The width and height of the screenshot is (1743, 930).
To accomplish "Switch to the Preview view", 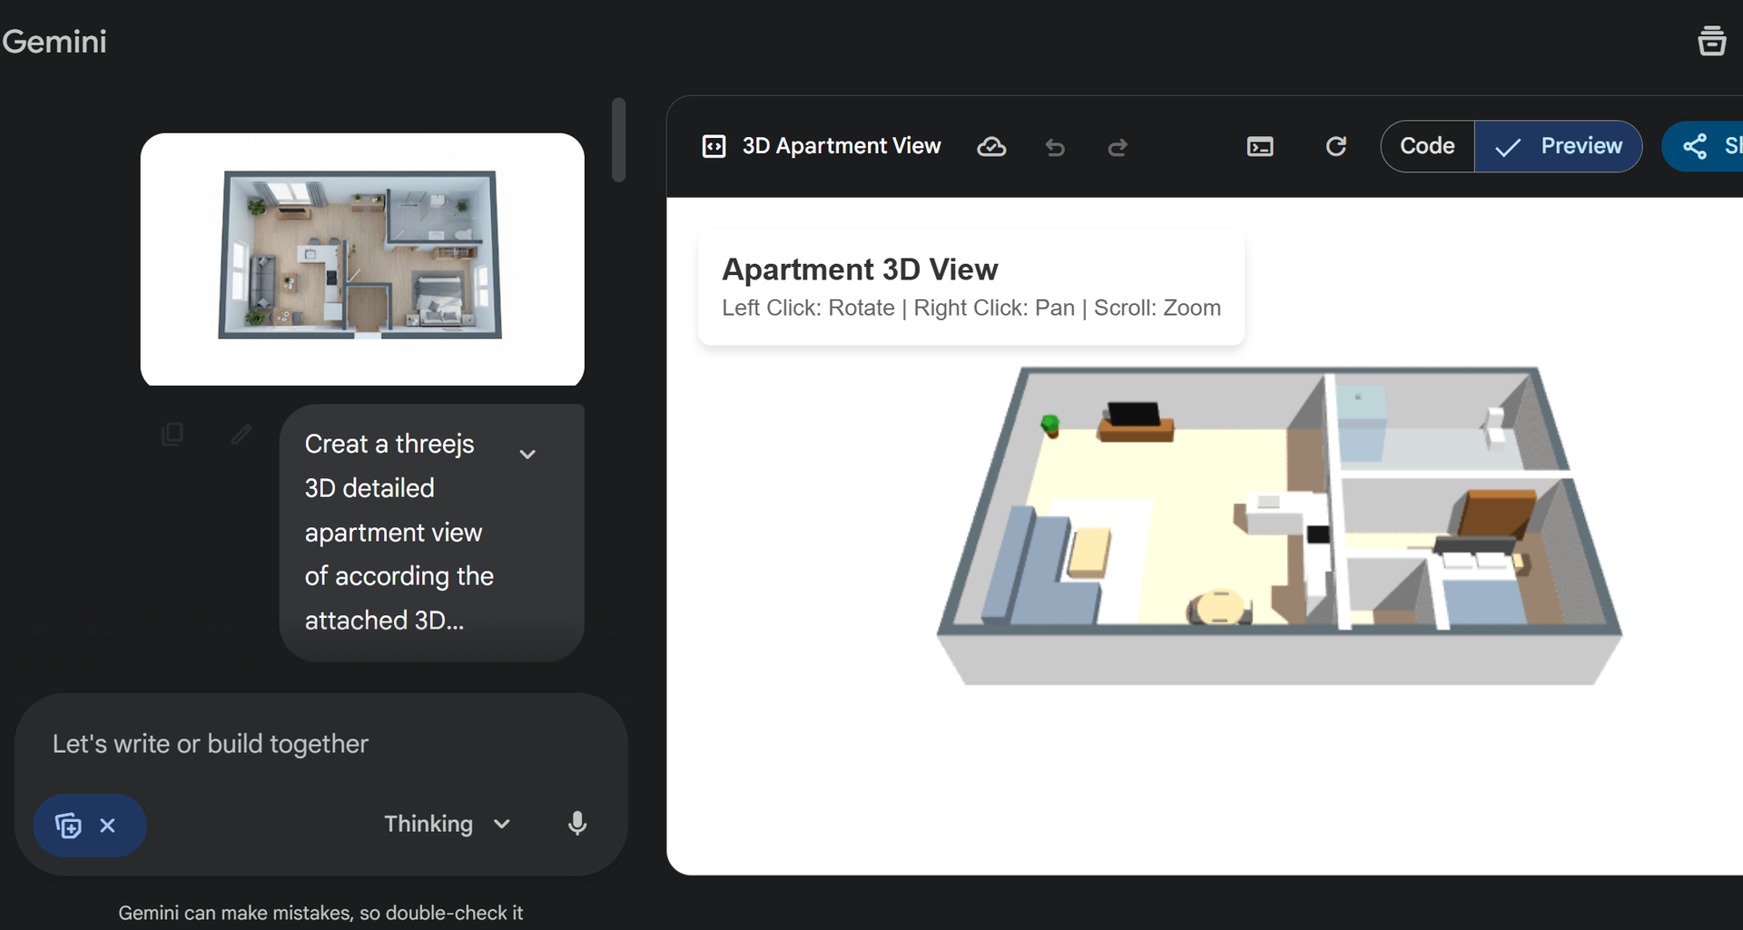I will click(x=1558, y=146).
